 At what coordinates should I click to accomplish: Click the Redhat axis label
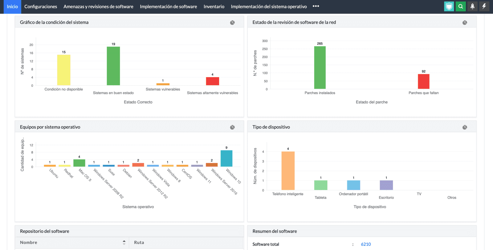tap(69, 173)
